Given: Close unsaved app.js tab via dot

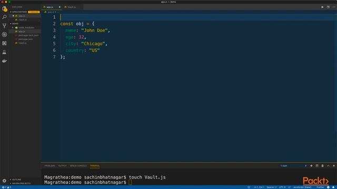Looking at the screenshot, I should click(60, 7).
